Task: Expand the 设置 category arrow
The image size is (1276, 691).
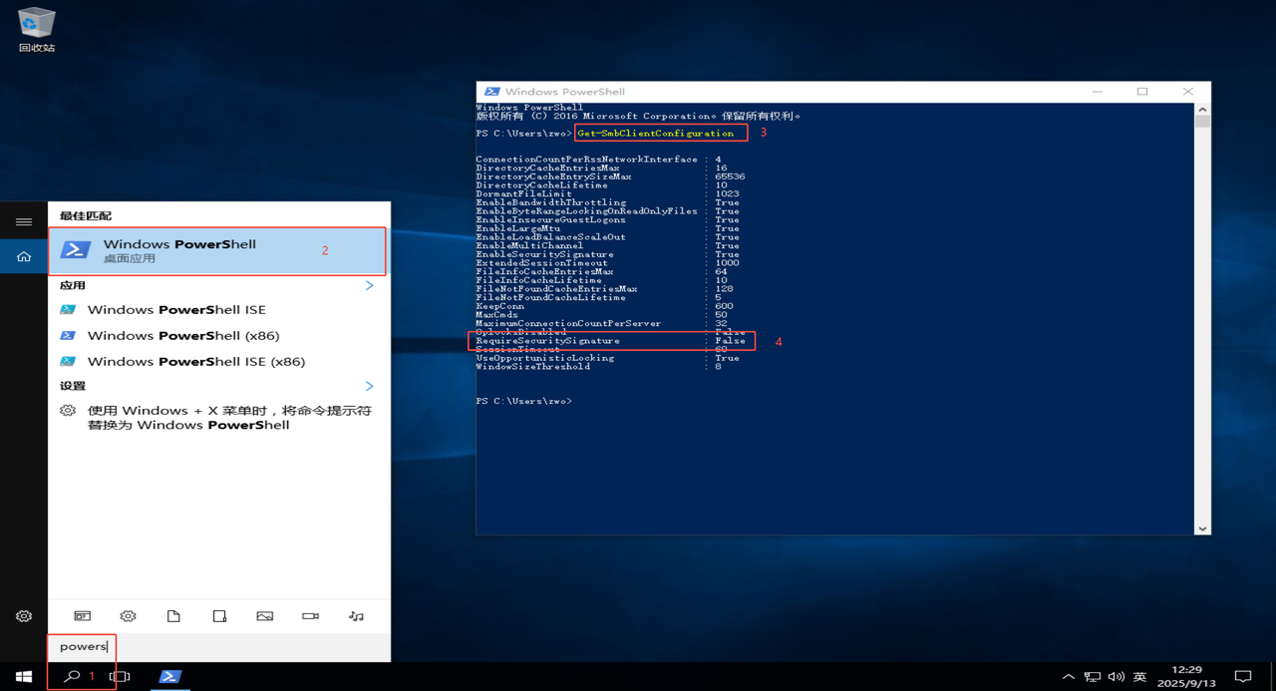Action: (369, 386)
